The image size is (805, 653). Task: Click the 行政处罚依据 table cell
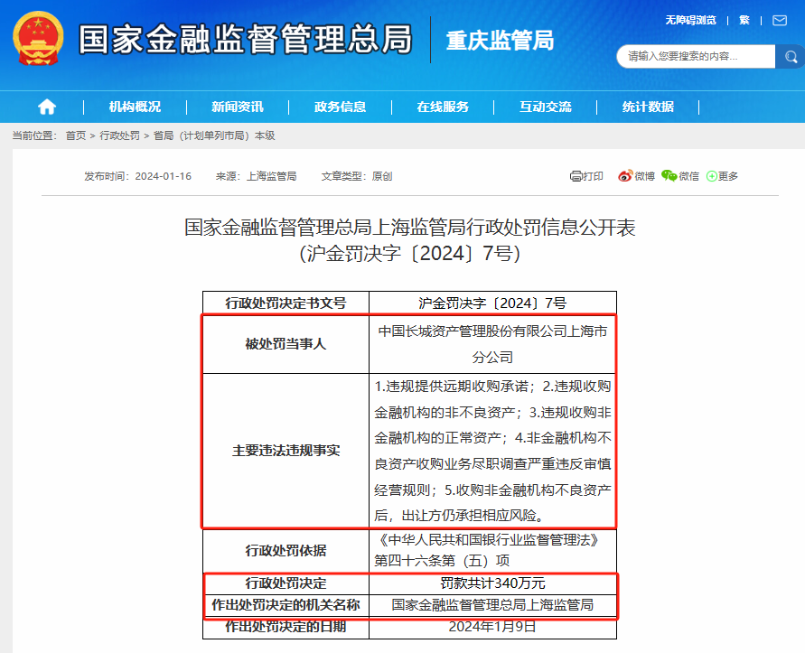click(286, 550)
